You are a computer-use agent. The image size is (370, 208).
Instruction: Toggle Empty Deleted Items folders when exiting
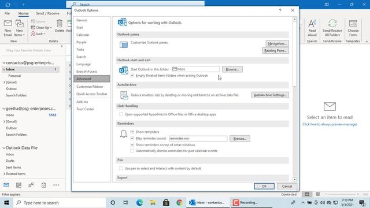132,76
